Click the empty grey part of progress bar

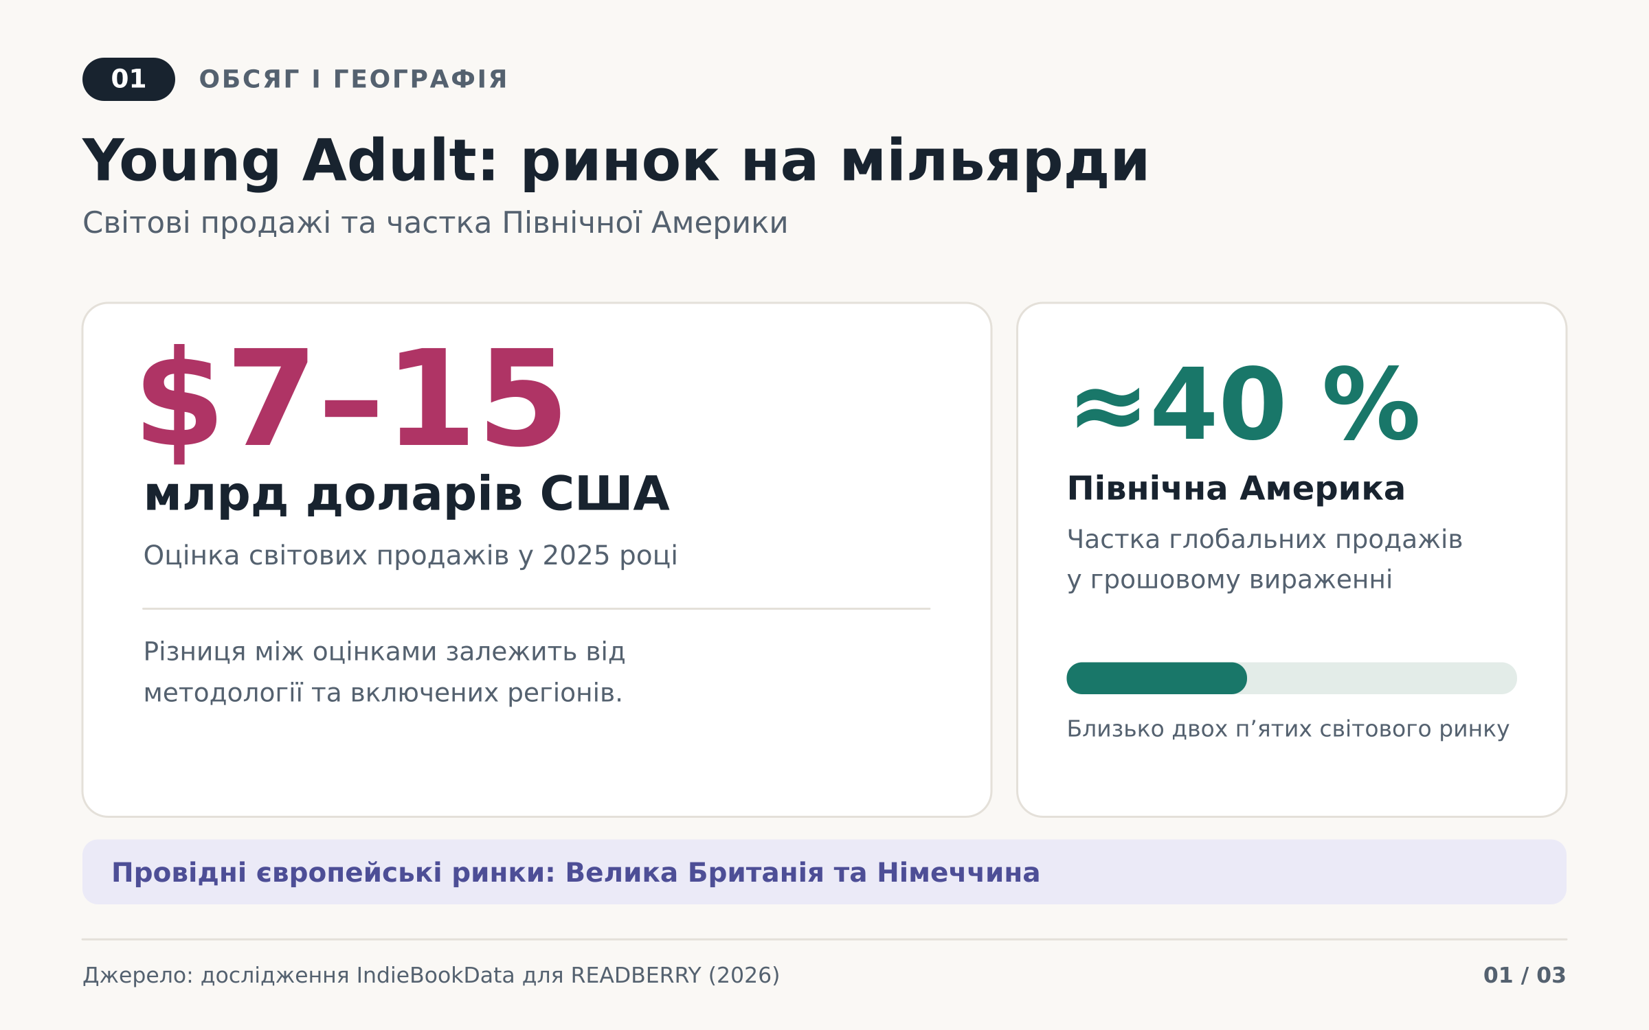[1382, 678]
